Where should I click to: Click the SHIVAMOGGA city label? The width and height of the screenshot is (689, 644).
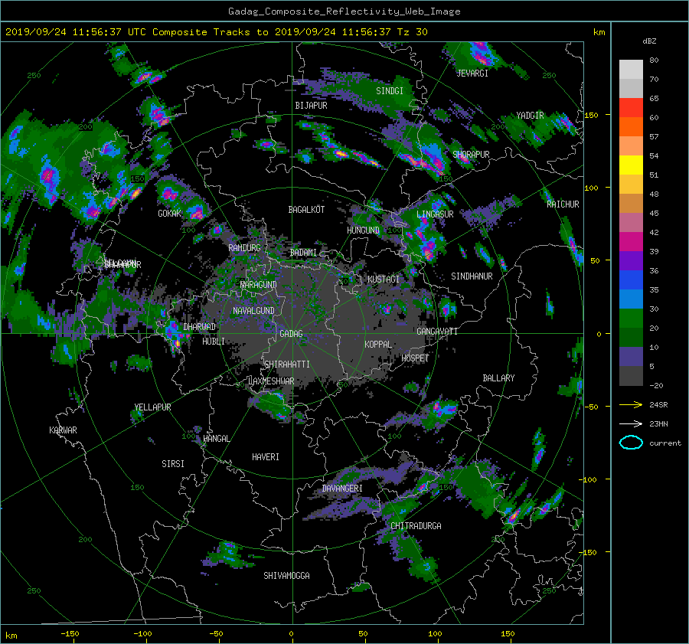pyautogui.click(x=286, y=576)
